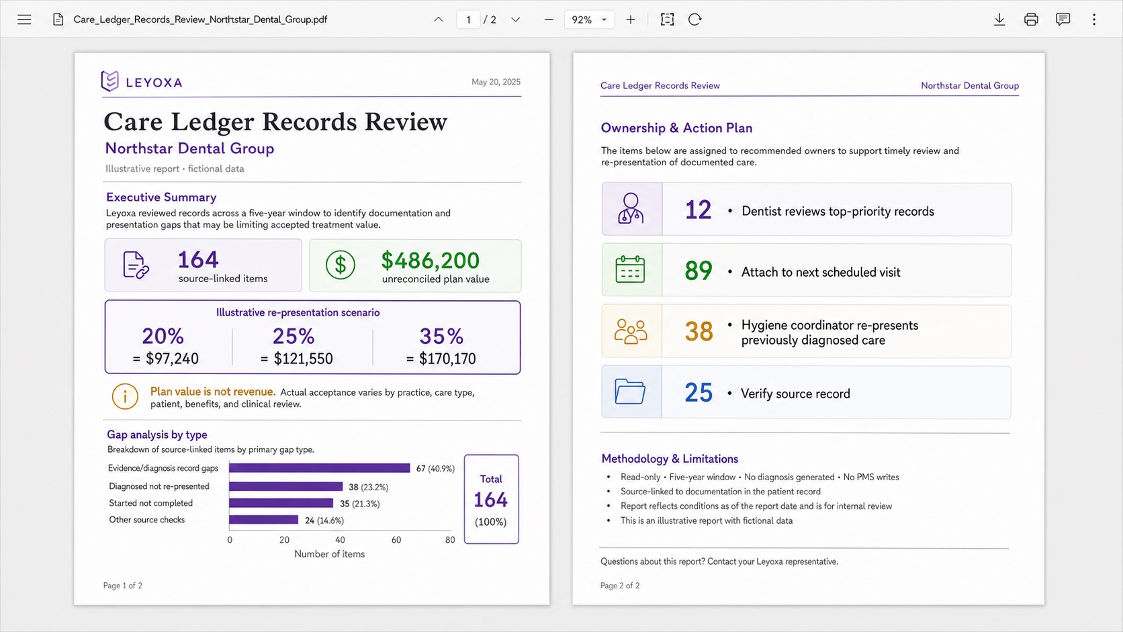Viewport: 1123px width, 632px height.
Task: Click 'Verify source record' text
Action: tap(795, 394)
